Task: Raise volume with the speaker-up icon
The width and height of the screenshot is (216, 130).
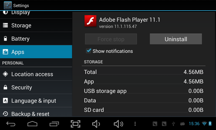Action: pyautogui.click(x=118, y=124)
